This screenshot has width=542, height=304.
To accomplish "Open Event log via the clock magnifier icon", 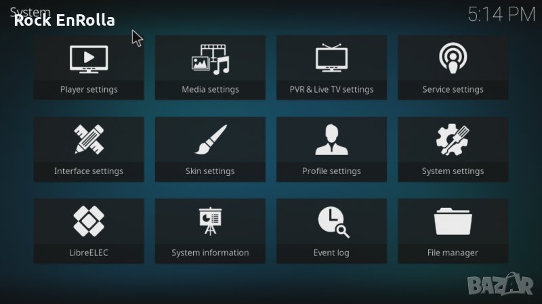I will coord(331,222).
